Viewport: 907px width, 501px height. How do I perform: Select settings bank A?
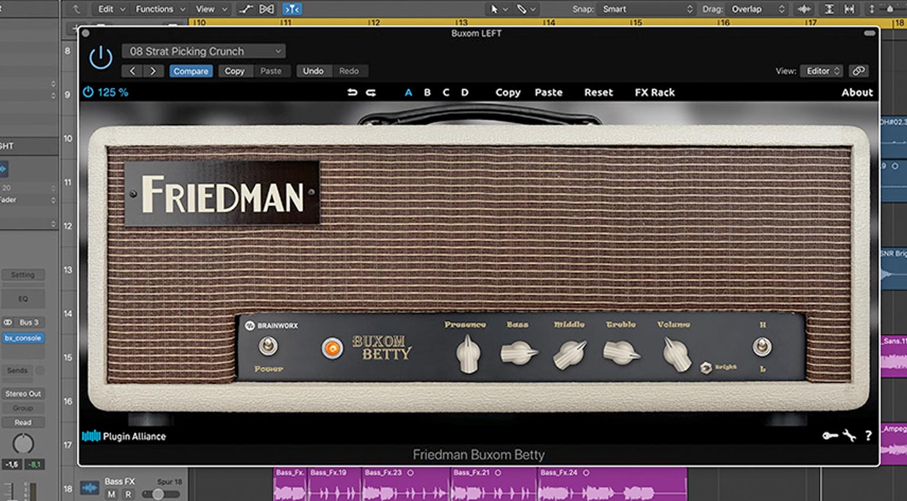pyautogui.click(x=409, y=93)
